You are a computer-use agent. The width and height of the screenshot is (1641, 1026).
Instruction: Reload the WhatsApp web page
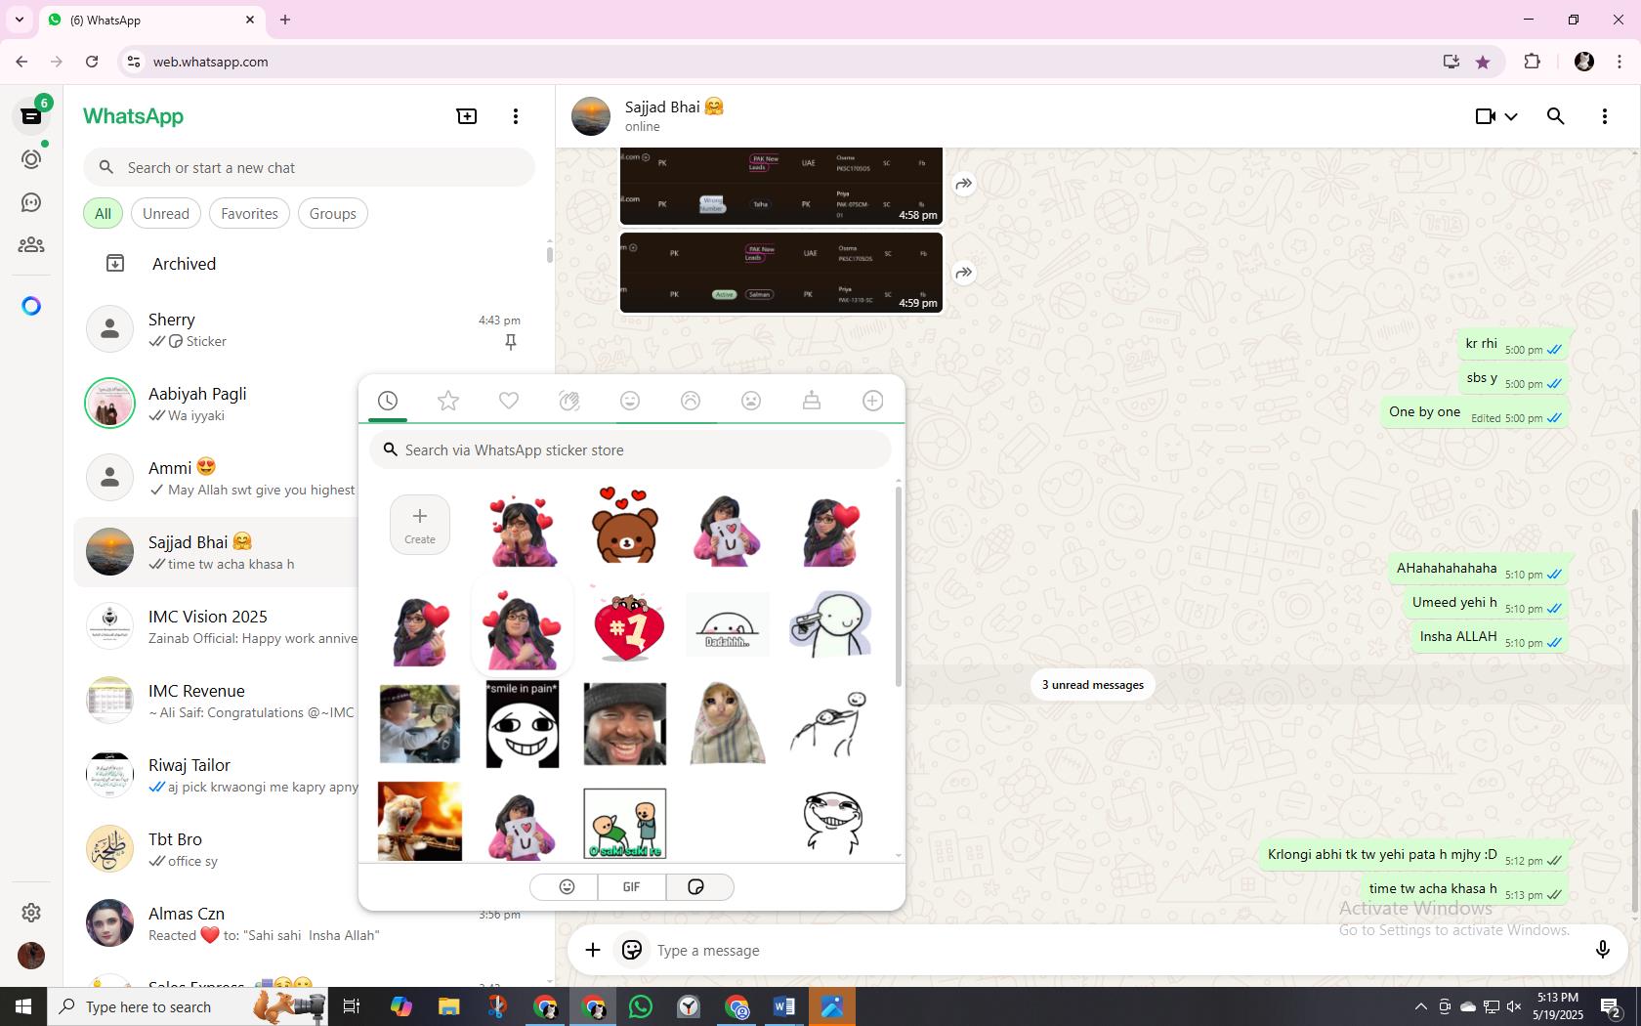pyautogui.click(x=92, y=62)
